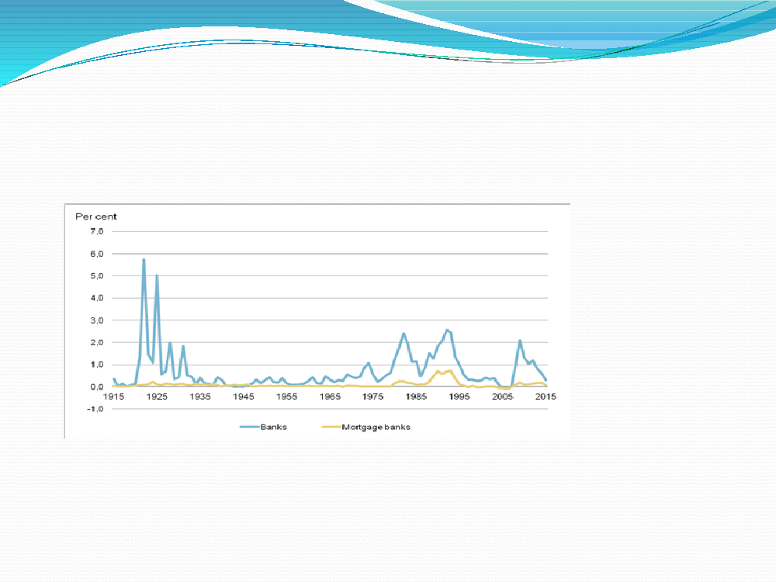Click the Banks line peak near 1992
Screen dimensions: 776x582
coord(446,330)
